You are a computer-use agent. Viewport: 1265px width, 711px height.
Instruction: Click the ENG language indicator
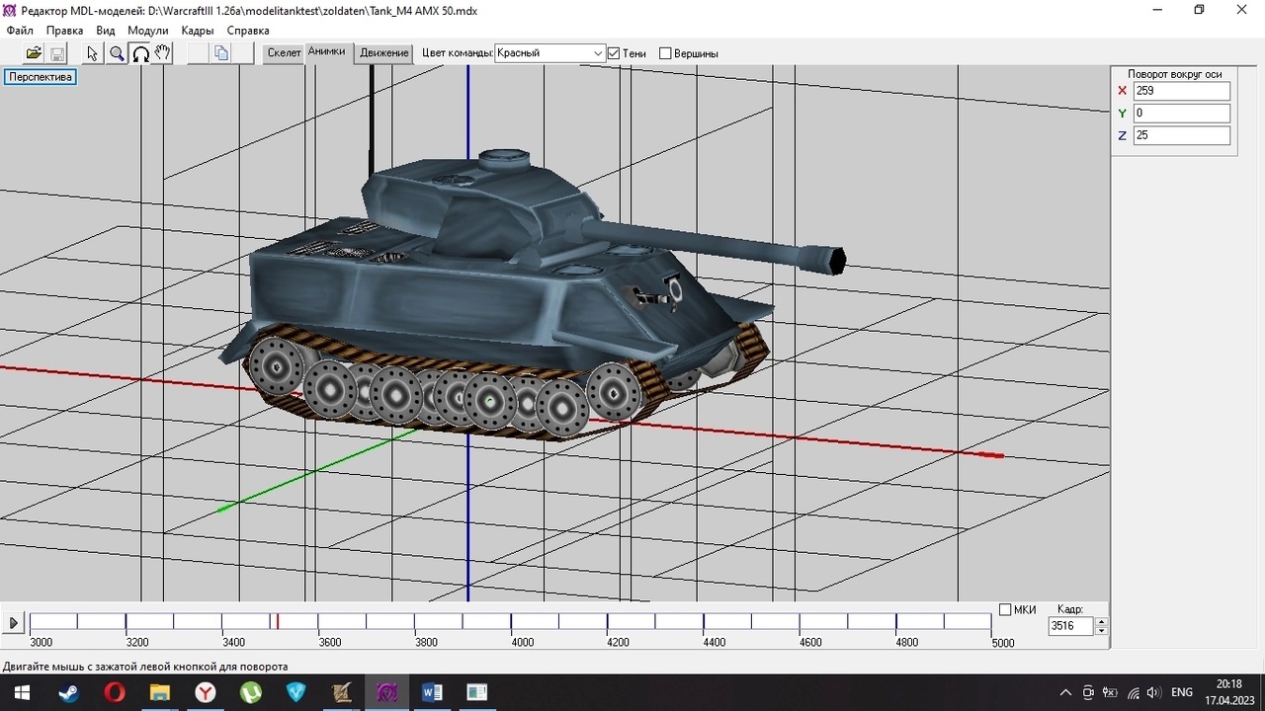click(1182, 692)
